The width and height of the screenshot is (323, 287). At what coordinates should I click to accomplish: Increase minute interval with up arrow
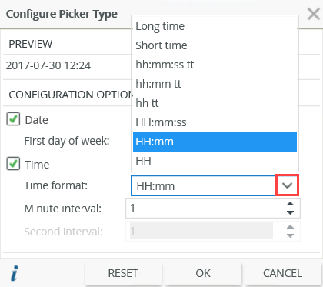coord(290,204)
